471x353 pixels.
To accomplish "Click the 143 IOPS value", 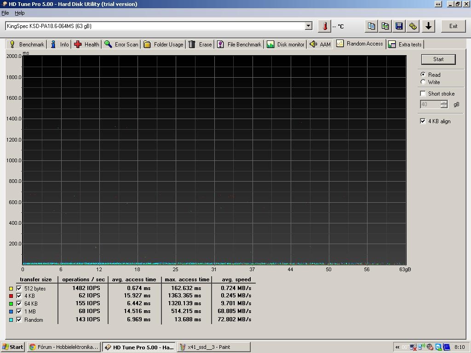I will point(88,319).
